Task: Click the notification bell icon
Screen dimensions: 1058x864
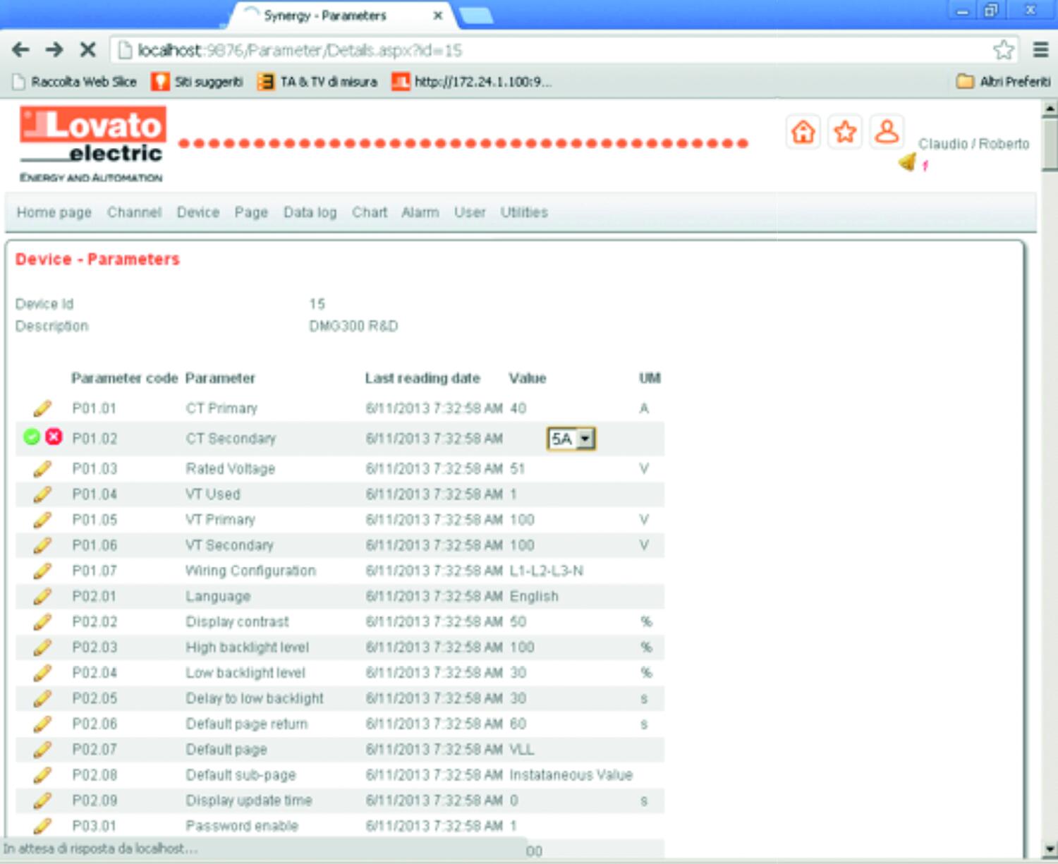Action: (x=908, y=161)
